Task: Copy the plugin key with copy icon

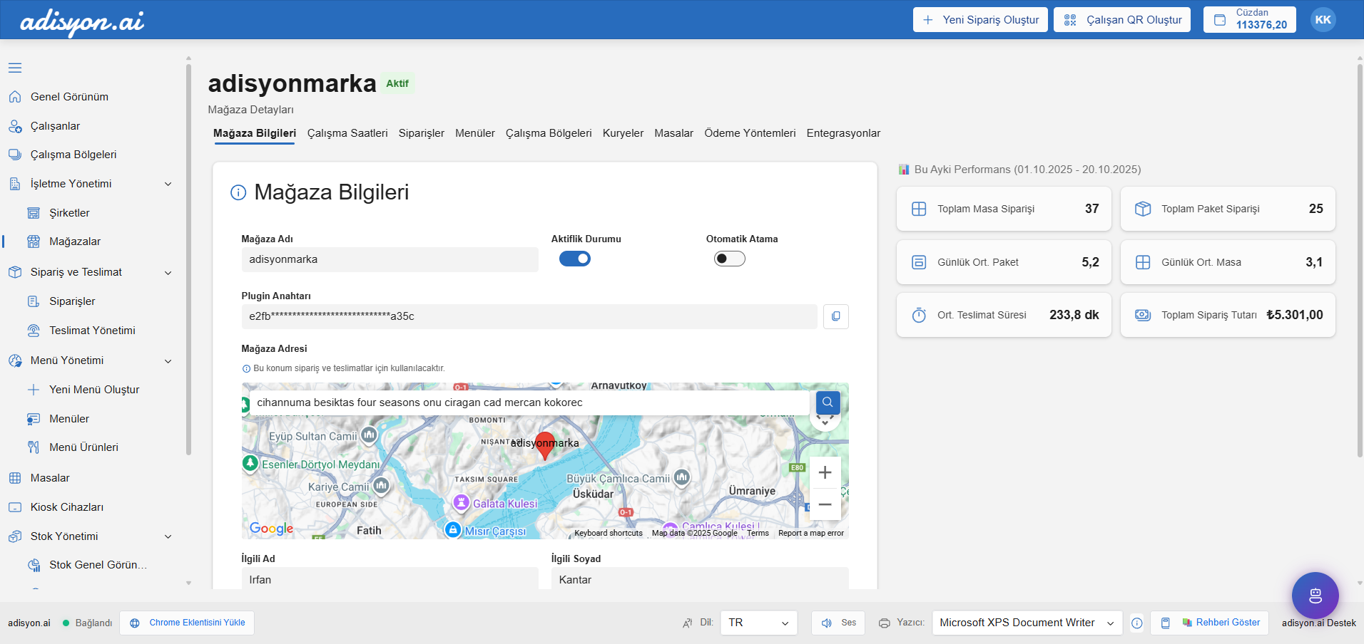Action: 835,316
